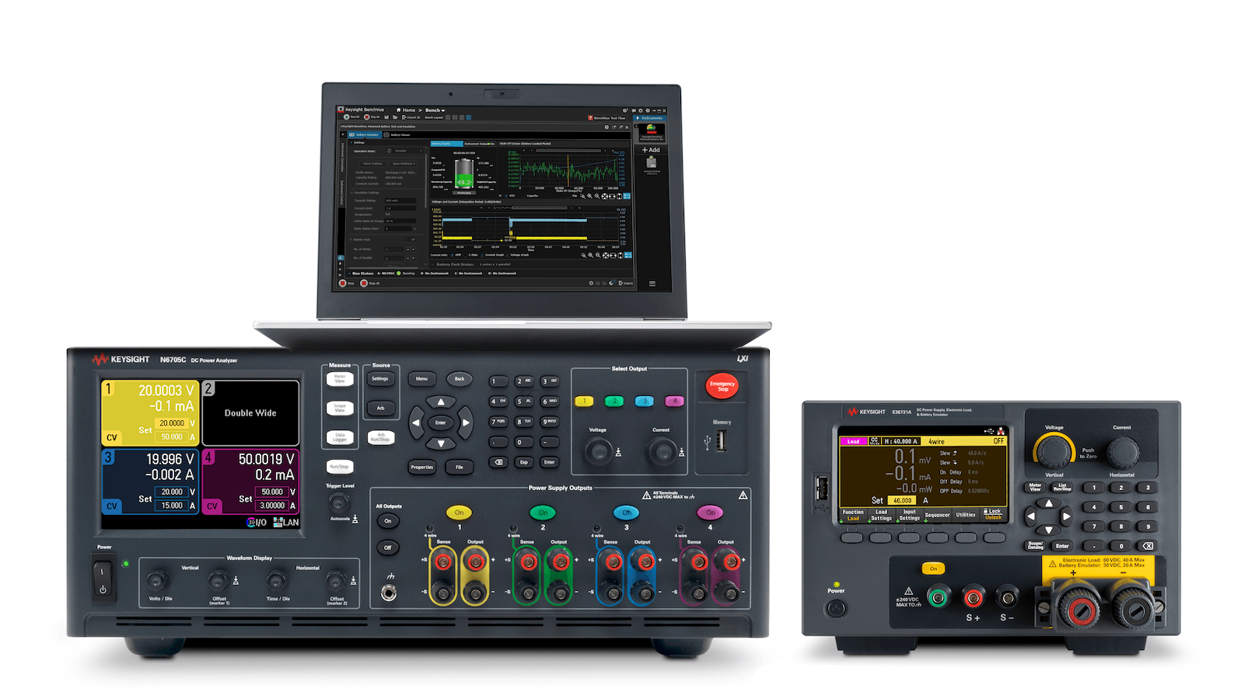This screenshot has height=699, width=1244.
Task: Turn All Outputs Off on the N6705C
Action: pyautogui.click(x=388, y=548)
